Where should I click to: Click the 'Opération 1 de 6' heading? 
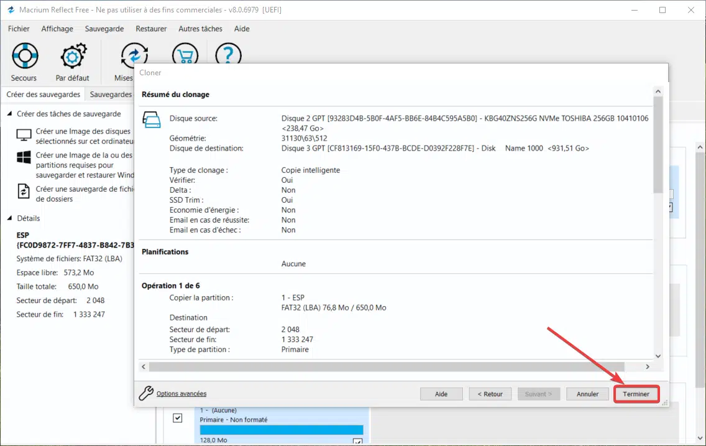point(171,286)
